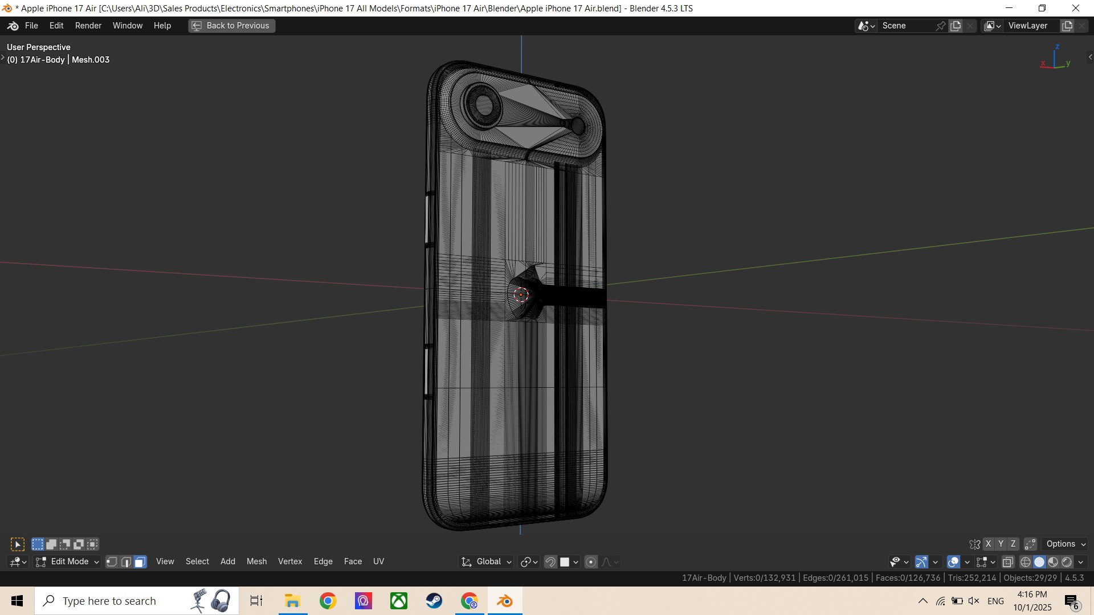Switch to material preview shading
The height and width of the screenshot is (615, 1094).
point(1053,562)
